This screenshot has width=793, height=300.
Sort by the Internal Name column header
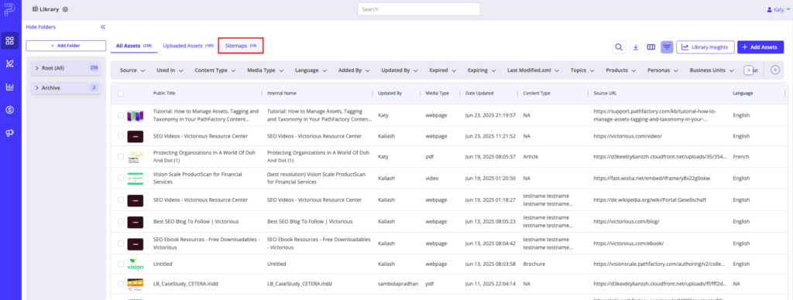coord(281,94)
